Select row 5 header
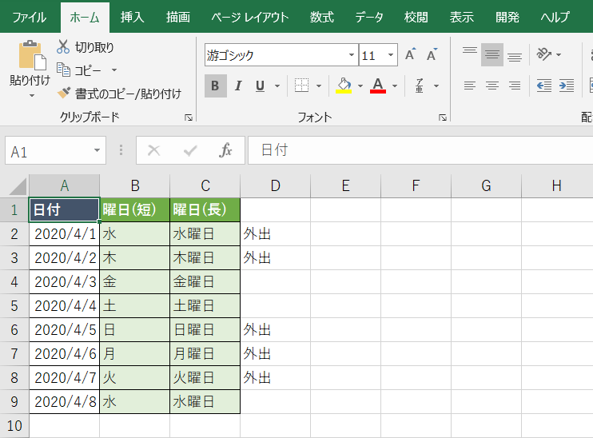593x438 pixels. click(14, 305)
